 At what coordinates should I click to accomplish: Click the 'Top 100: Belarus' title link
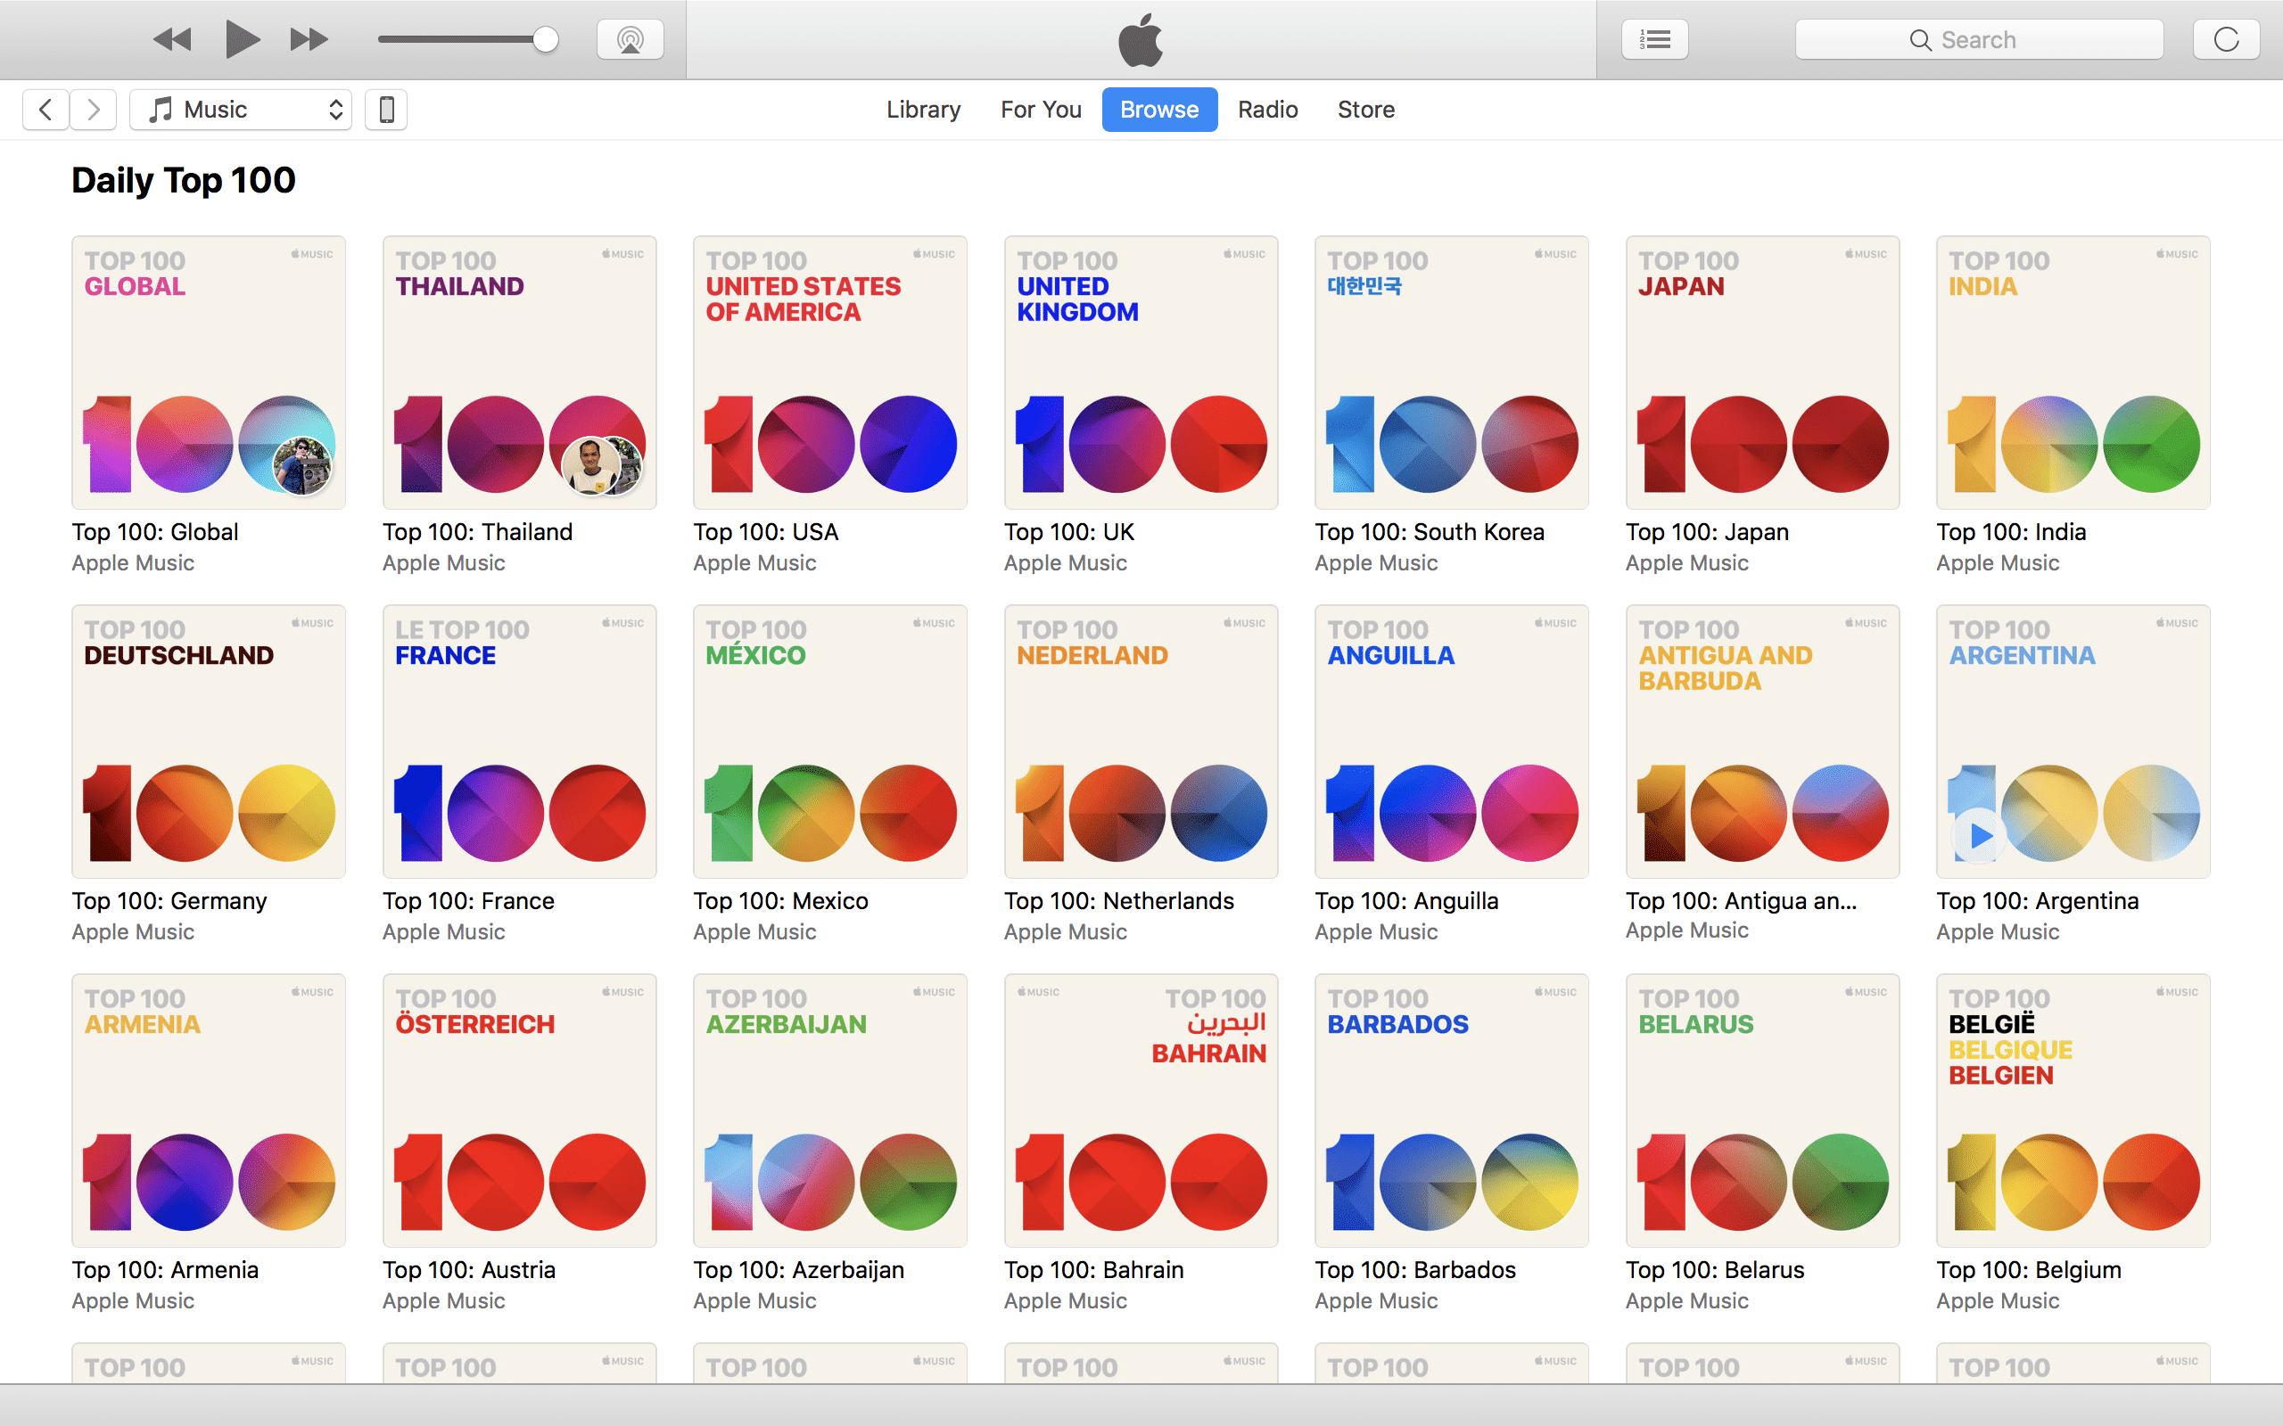pos(1715,1269)
